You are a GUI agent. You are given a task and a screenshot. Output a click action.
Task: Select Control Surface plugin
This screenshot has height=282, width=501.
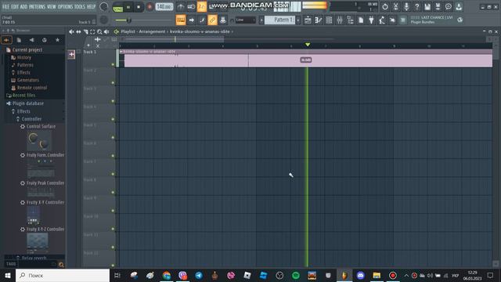pos(38,127)
